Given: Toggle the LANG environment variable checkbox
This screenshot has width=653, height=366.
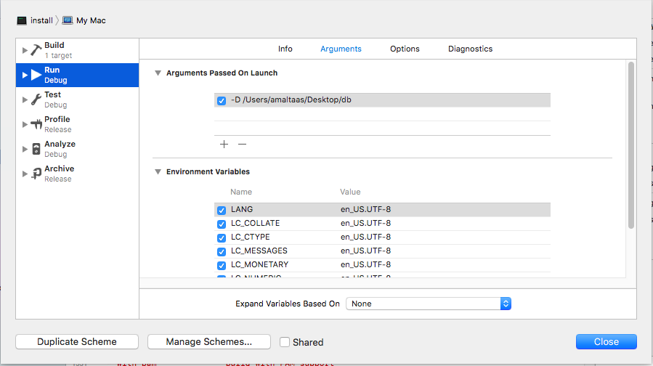Looking at the screenshot, I should pyautogui.click(x=222, y=210).
